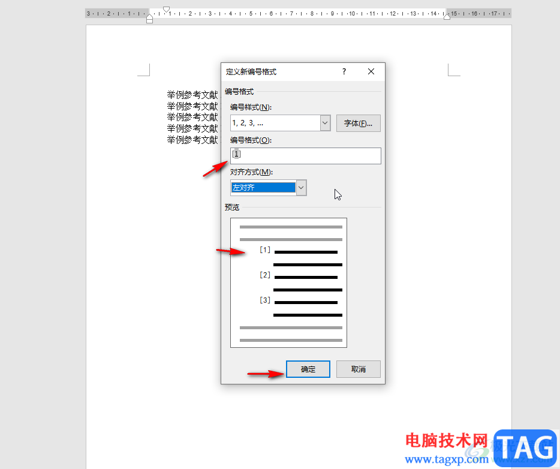Click the help question mark in dialog title
Image resolution: width=560 pixels, height=469 pixels.
344,71
